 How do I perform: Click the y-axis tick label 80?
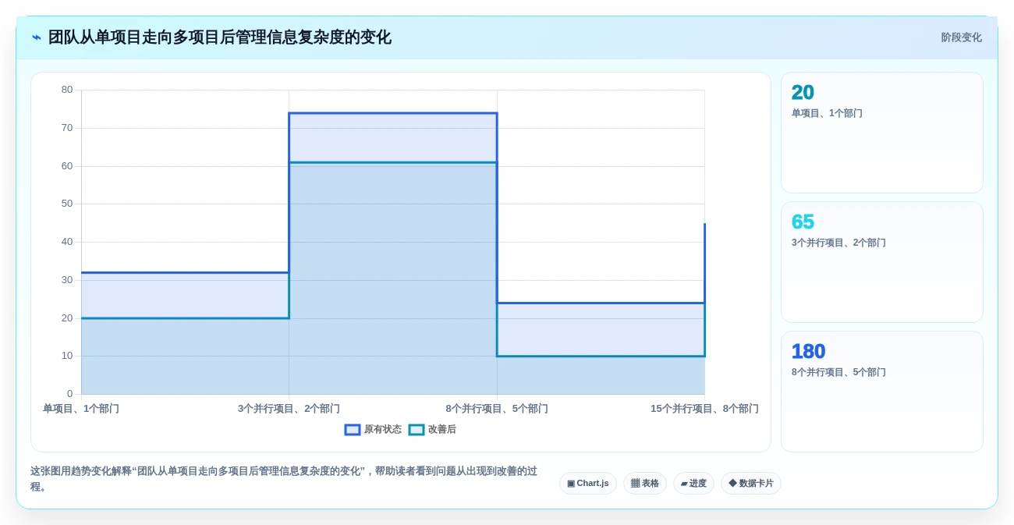67,90
